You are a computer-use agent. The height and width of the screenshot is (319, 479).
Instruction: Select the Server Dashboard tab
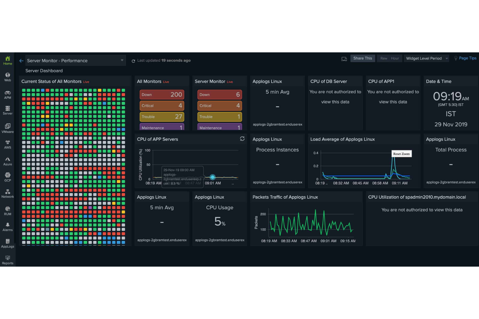point(44,70)
